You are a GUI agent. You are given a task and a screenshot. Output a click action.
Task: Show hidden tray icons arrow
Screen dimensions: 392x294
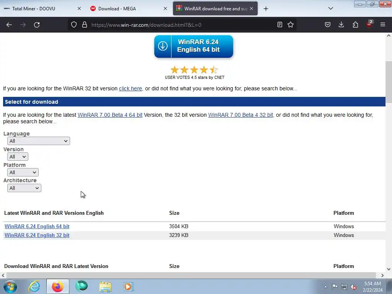click(x=325, y=287)
